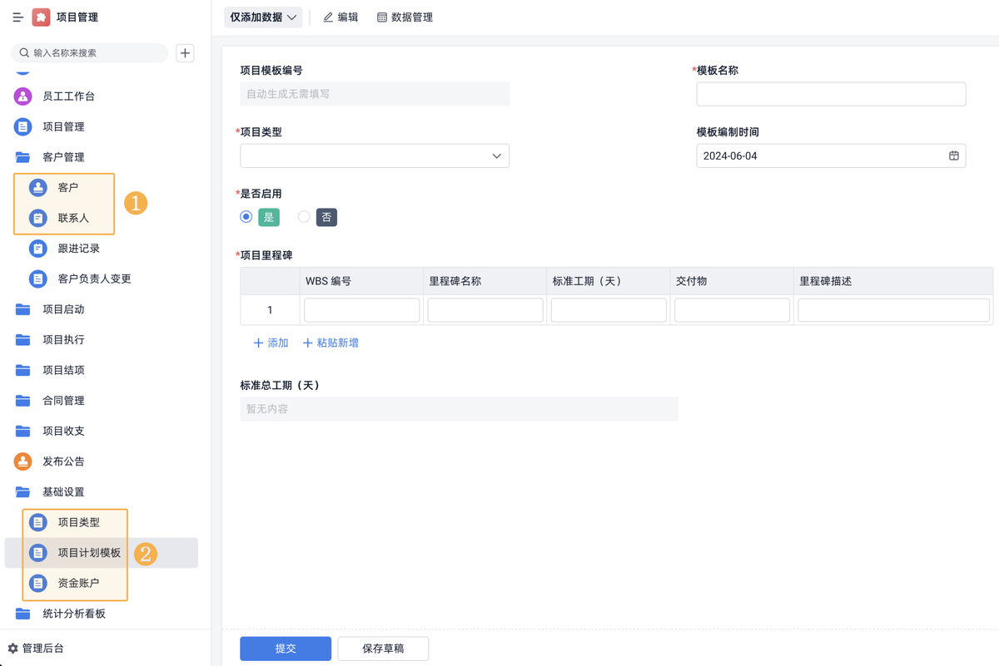Open 管理后台 gear settings
Viewport: 999px width, 666px height.
13,649
